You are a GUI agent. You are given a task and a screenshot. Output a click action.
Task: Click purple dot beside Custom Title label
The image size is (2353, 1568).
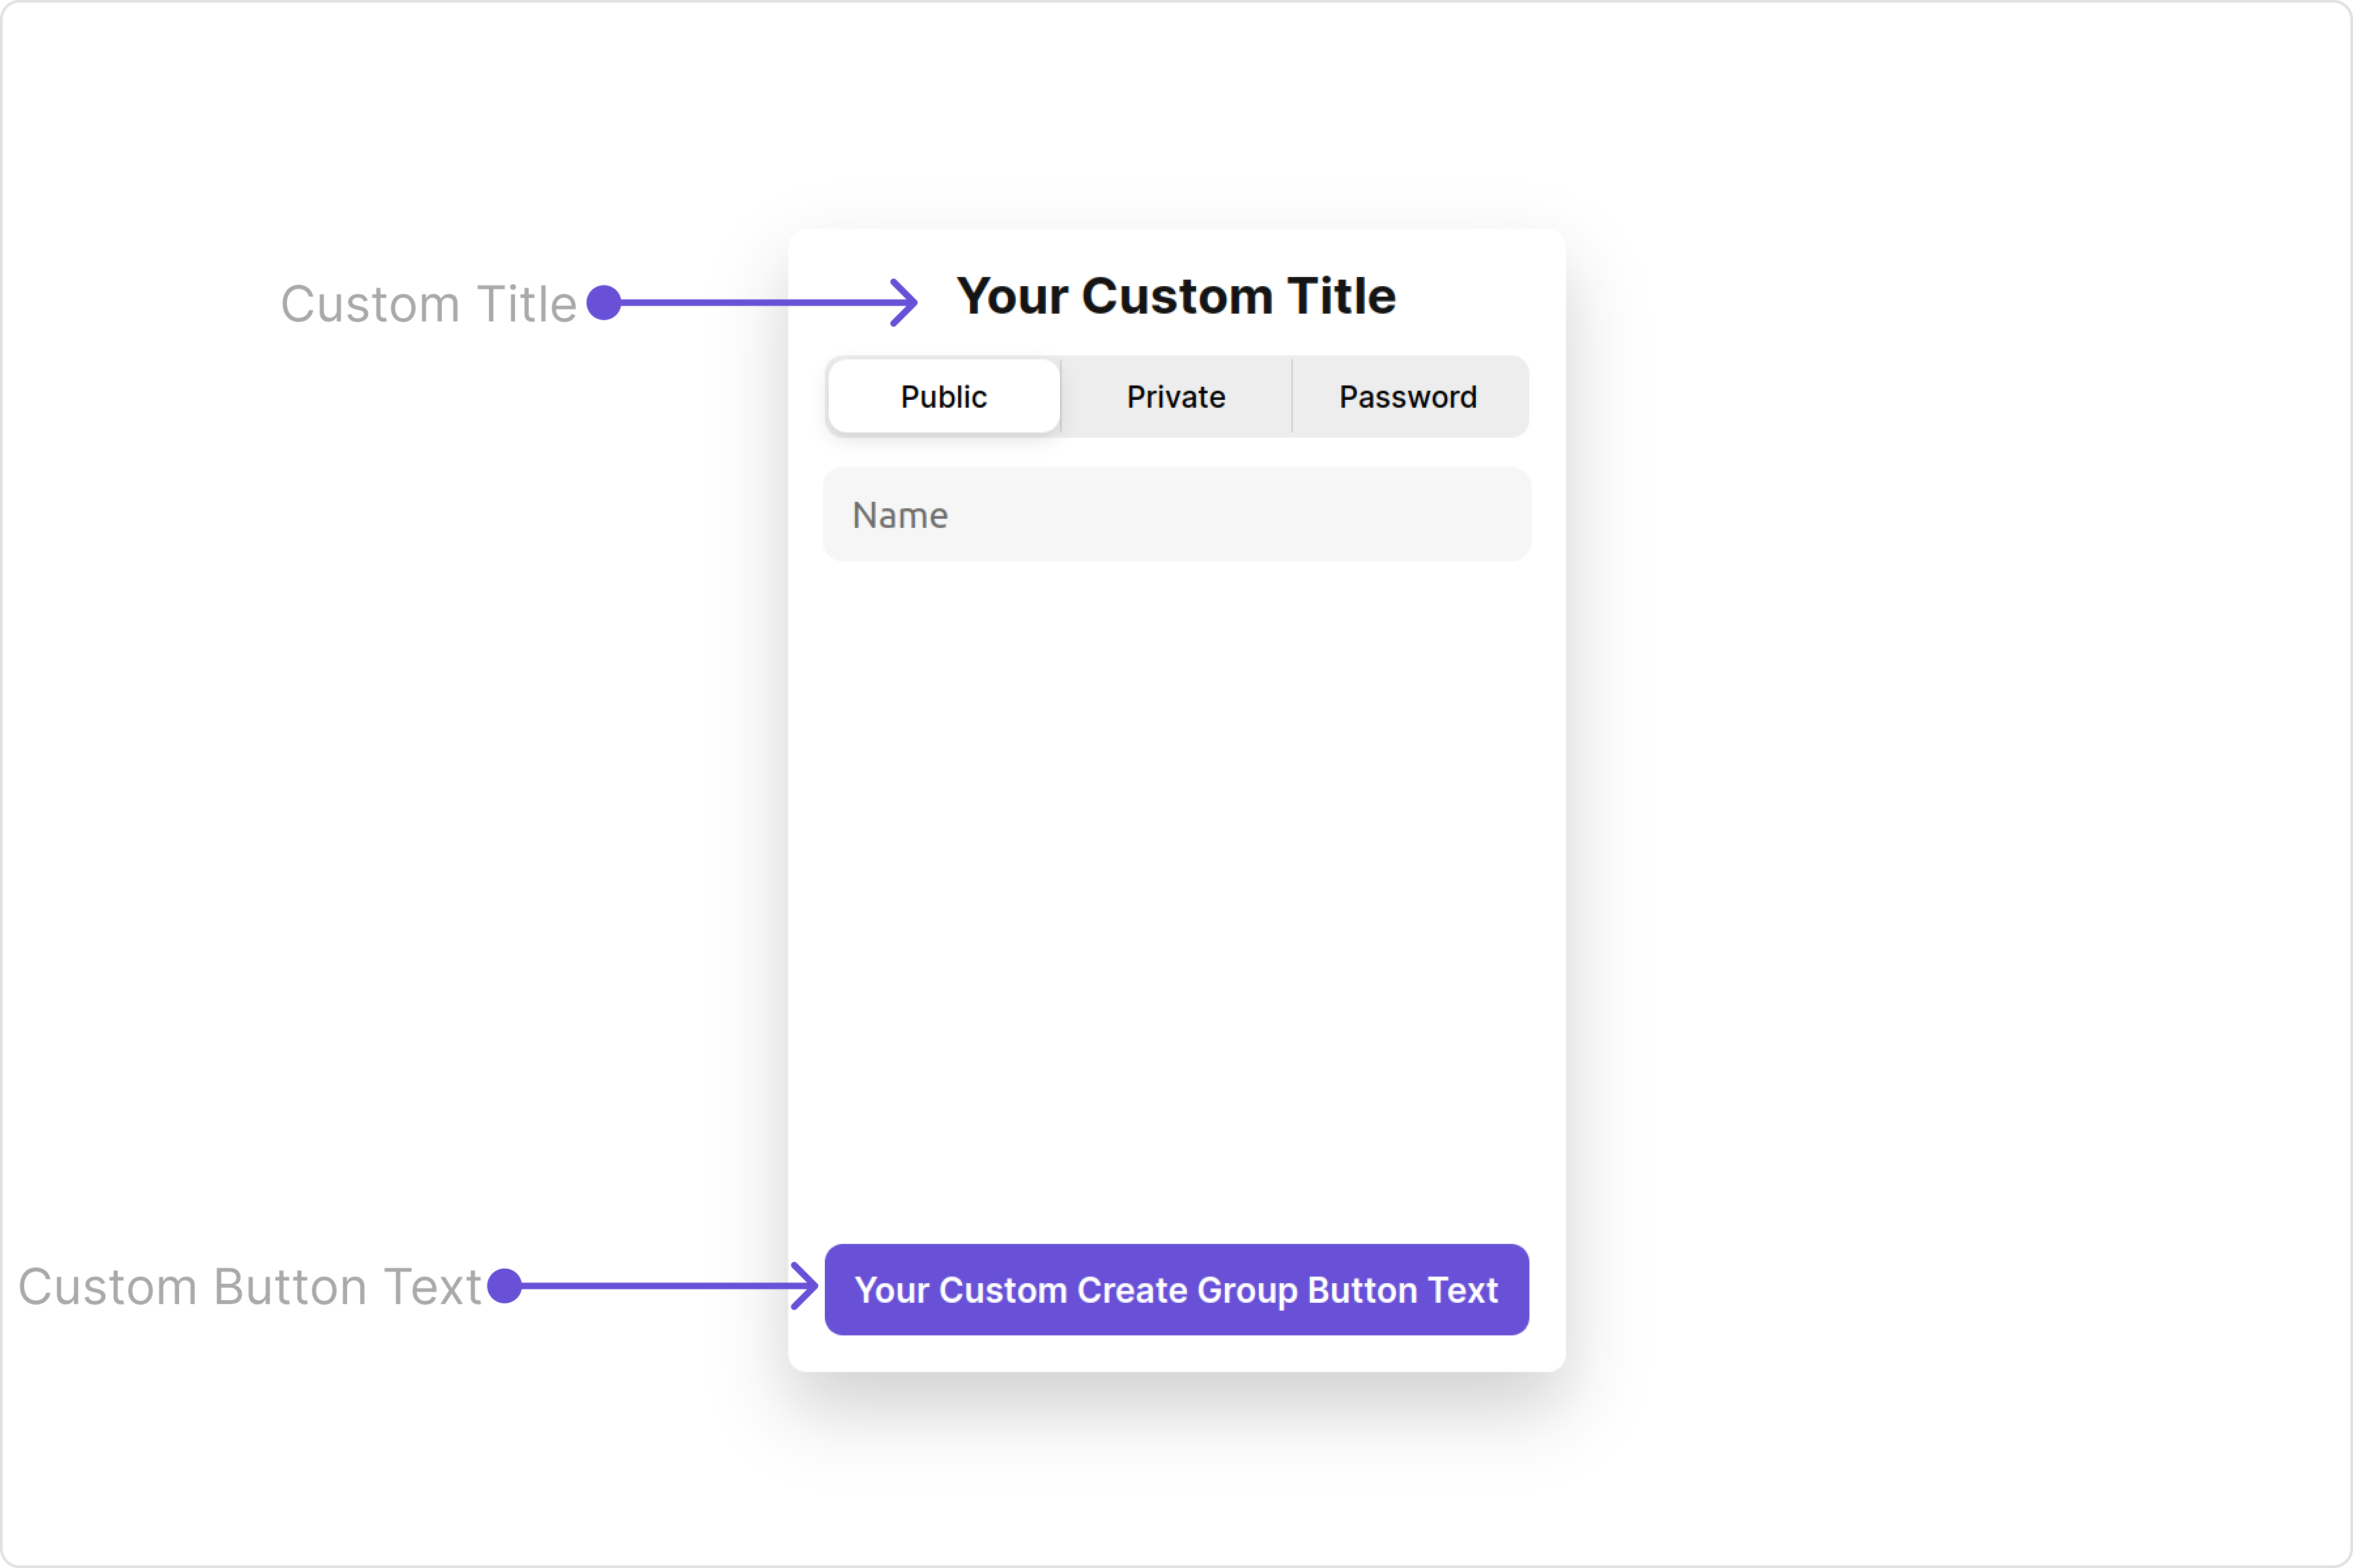click(x=604, y=302)
